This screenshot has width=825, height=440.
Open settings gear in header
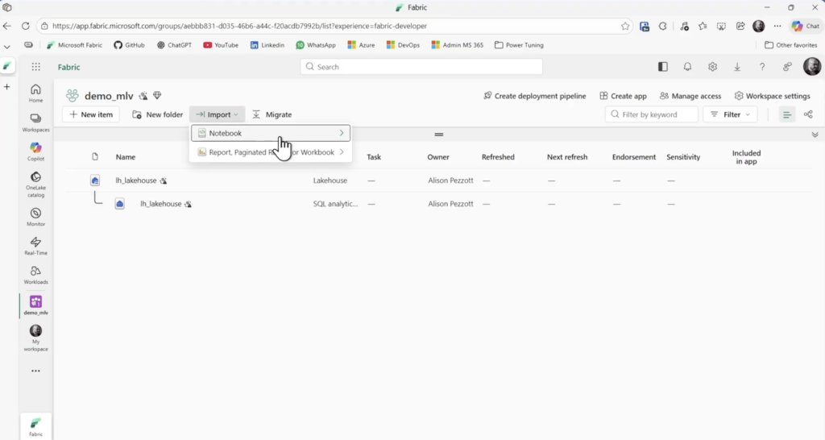(712, 67)
